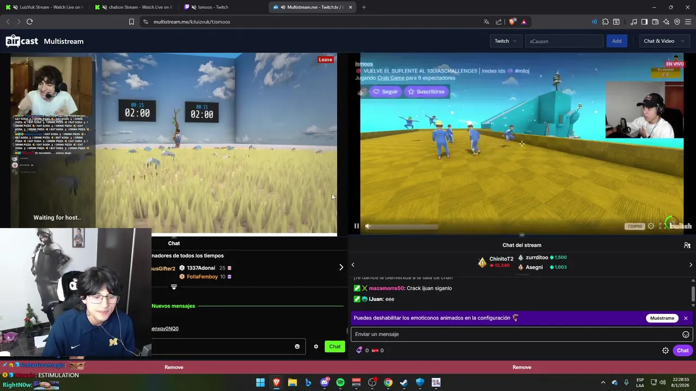This screenshot has height=391, width=696.
Task: Toggle fullscreen on the Twitch player
Action: [662, 226]
